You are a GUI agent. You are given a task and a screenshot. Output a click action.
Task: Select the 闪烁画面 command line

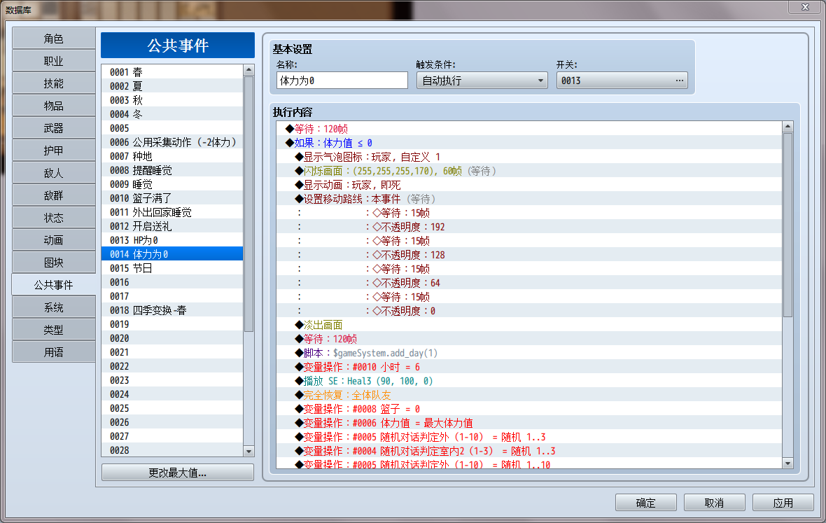coord(529,171)
